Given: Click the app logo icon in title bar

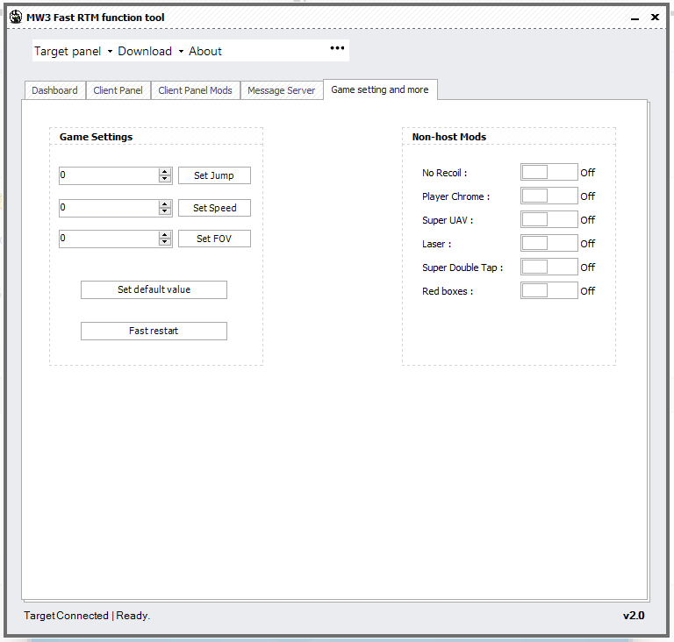Looking at the screenshot, I should coord(16,18).
